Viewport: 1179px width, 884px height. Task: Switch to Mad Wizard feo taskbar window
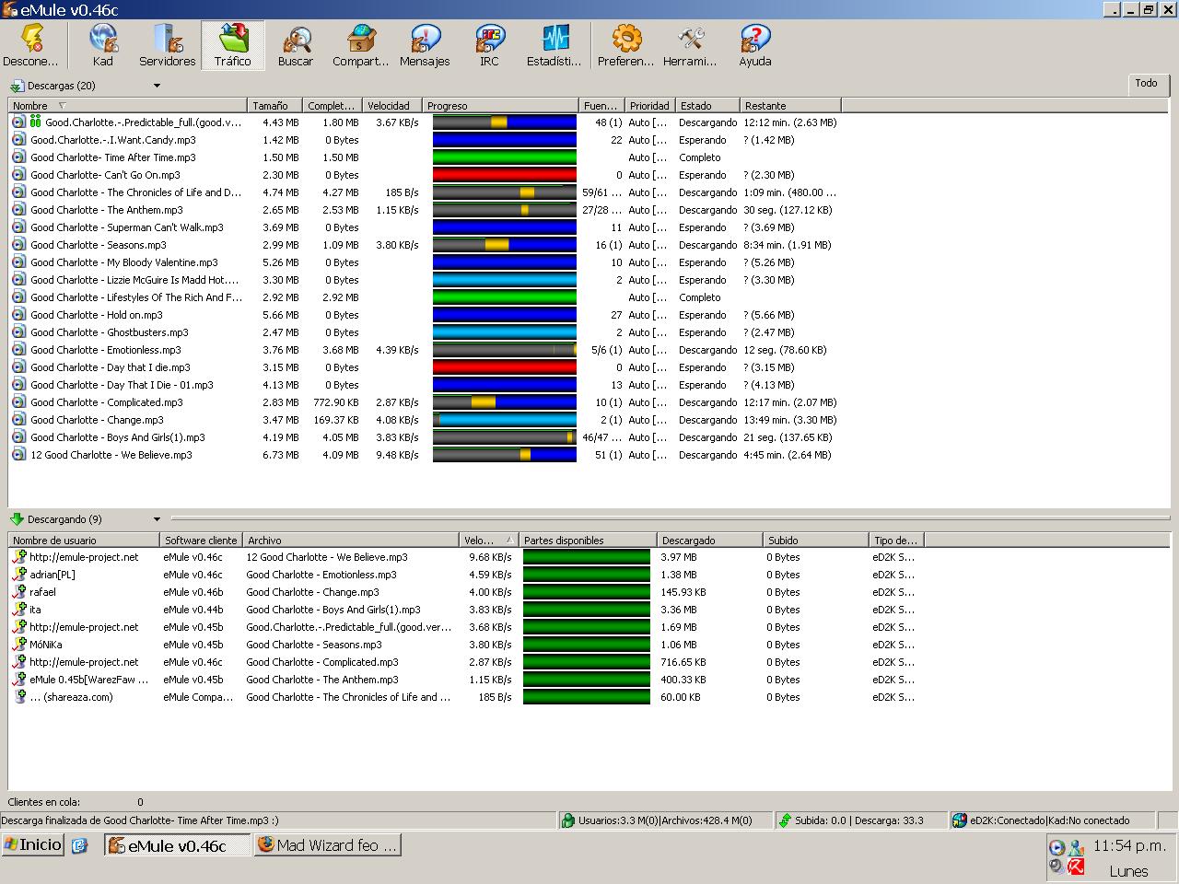[327, 845]
